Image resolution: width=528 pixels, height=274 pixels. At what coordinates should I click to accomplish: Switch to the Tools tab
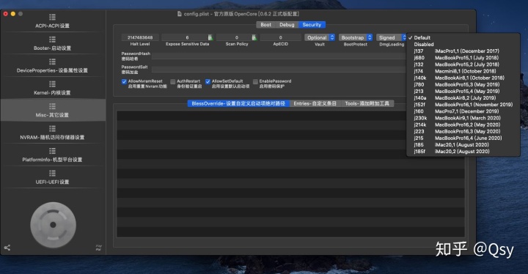367,103
